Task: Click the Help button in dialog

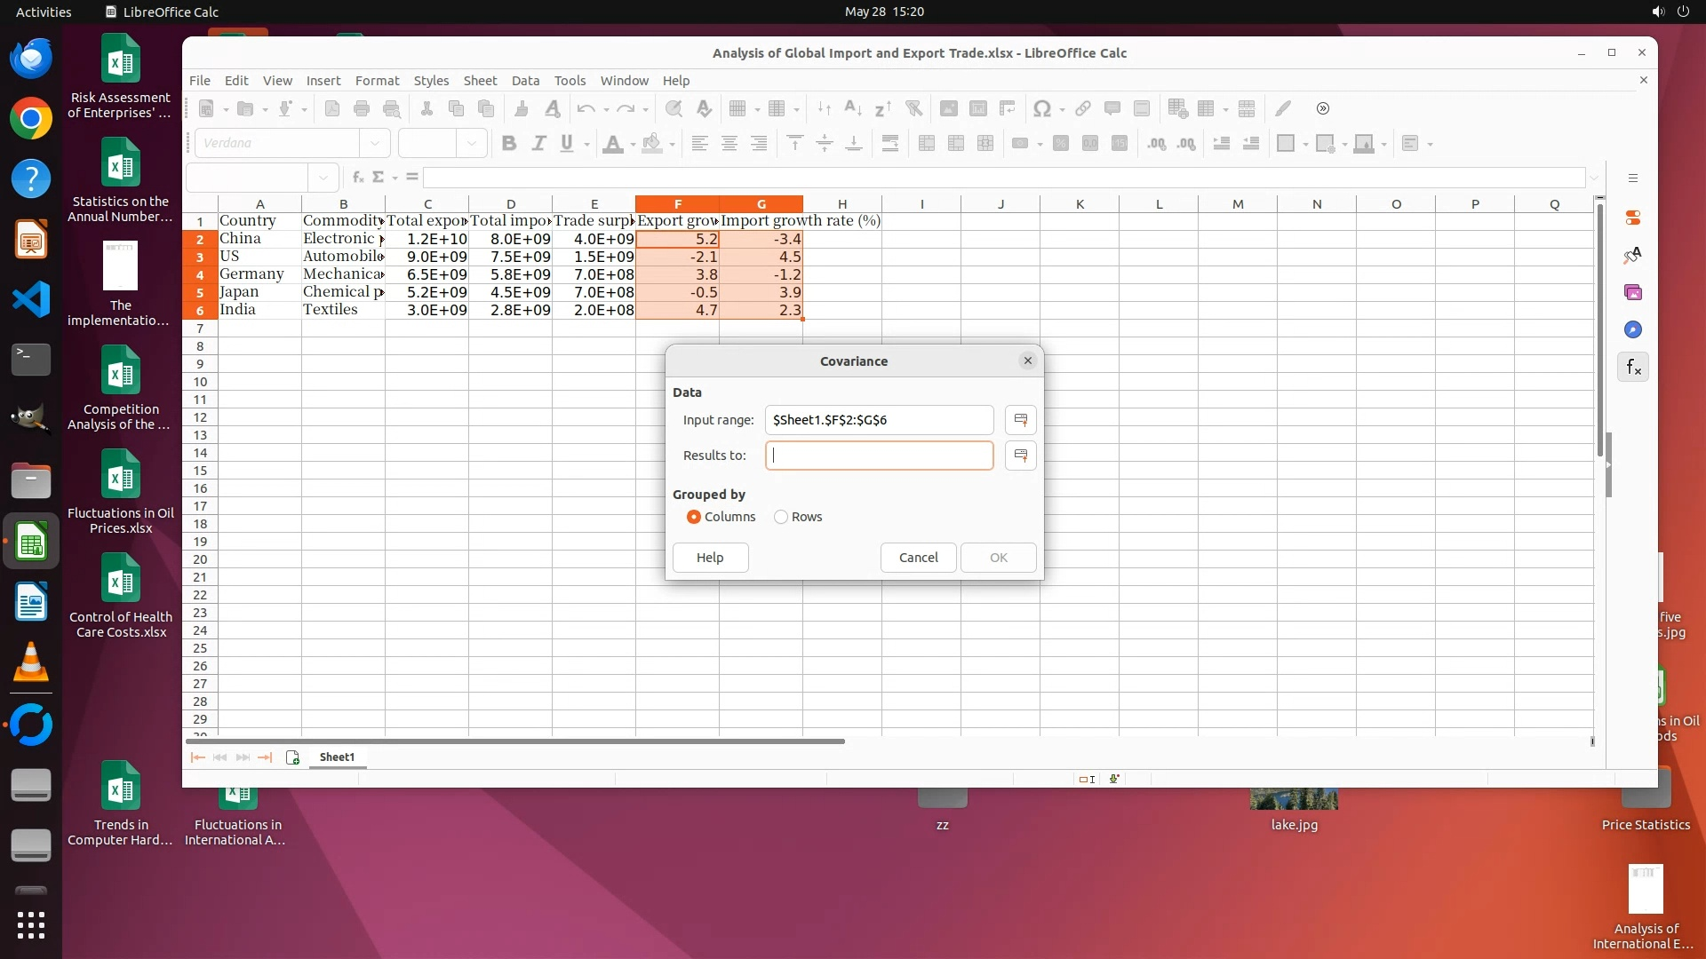Action: click(710, 558)
